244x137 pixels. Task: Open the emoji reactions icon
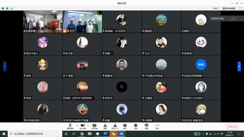click(146, 126)
